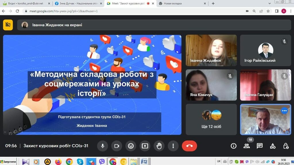The image size is (294, 165).
Task: Click the Present now screen share icon
Action: click(x=145, y=146)
